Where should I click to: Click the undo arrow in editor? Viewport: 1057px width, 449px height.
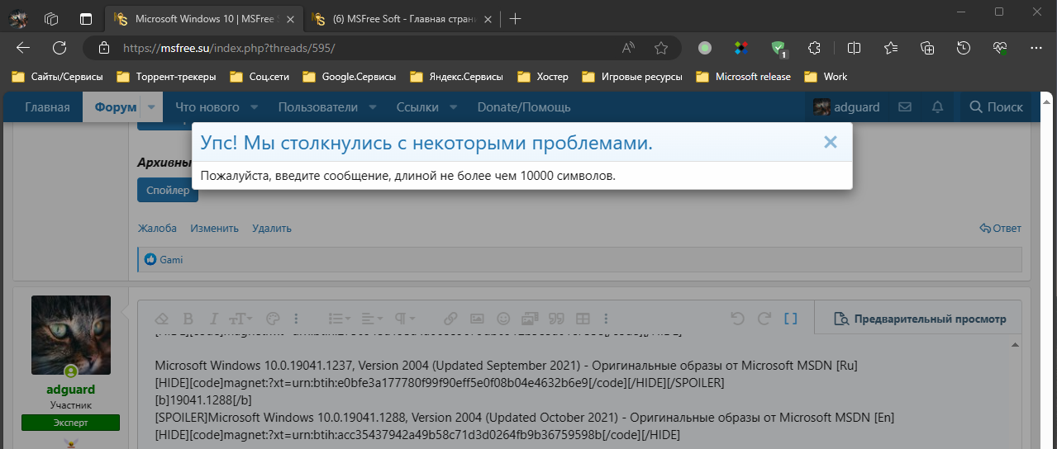coord(738,319)
